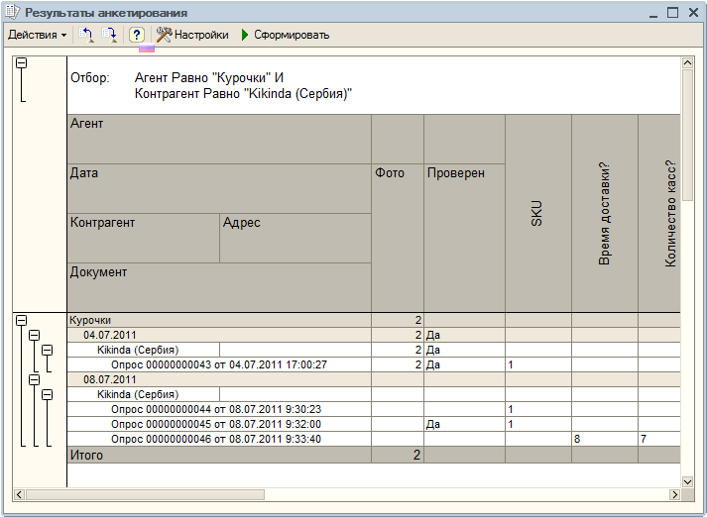
Task: Select the Курочки row cell
Action: [x=219, y=320]
